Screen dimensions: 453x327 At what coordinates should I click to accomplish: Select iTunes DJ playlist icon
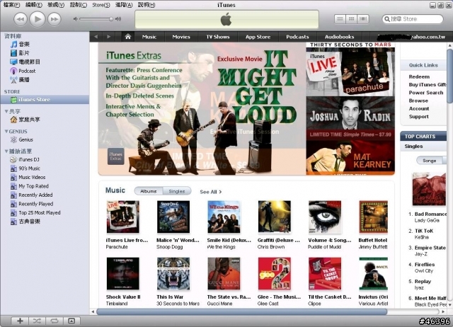pyautogui.click(x=13, y=159)
